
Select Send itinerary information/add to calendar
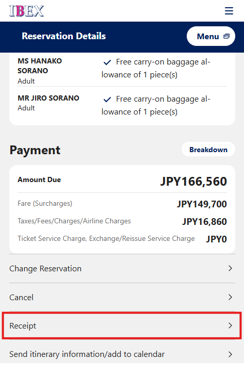(x=122, y=354)
